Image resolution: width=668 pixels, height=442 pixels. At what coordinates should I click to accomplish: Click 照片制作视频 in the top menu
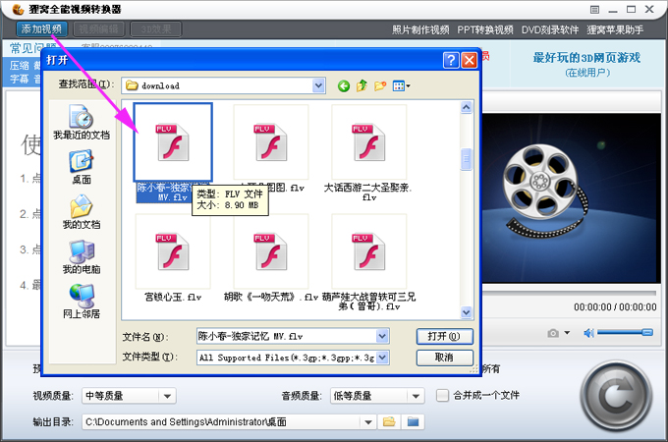[x=420, y=29]
